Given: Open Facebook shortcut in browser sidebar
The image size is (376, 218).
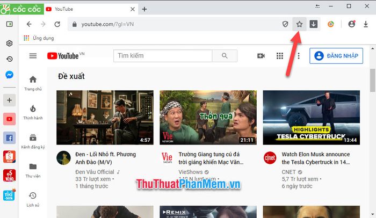Looking at the screenshot, I should tap(9, 138).
